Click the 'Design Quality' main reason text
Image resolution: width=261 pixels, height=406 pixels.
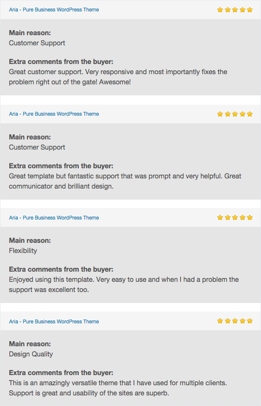tap(31, 354)
